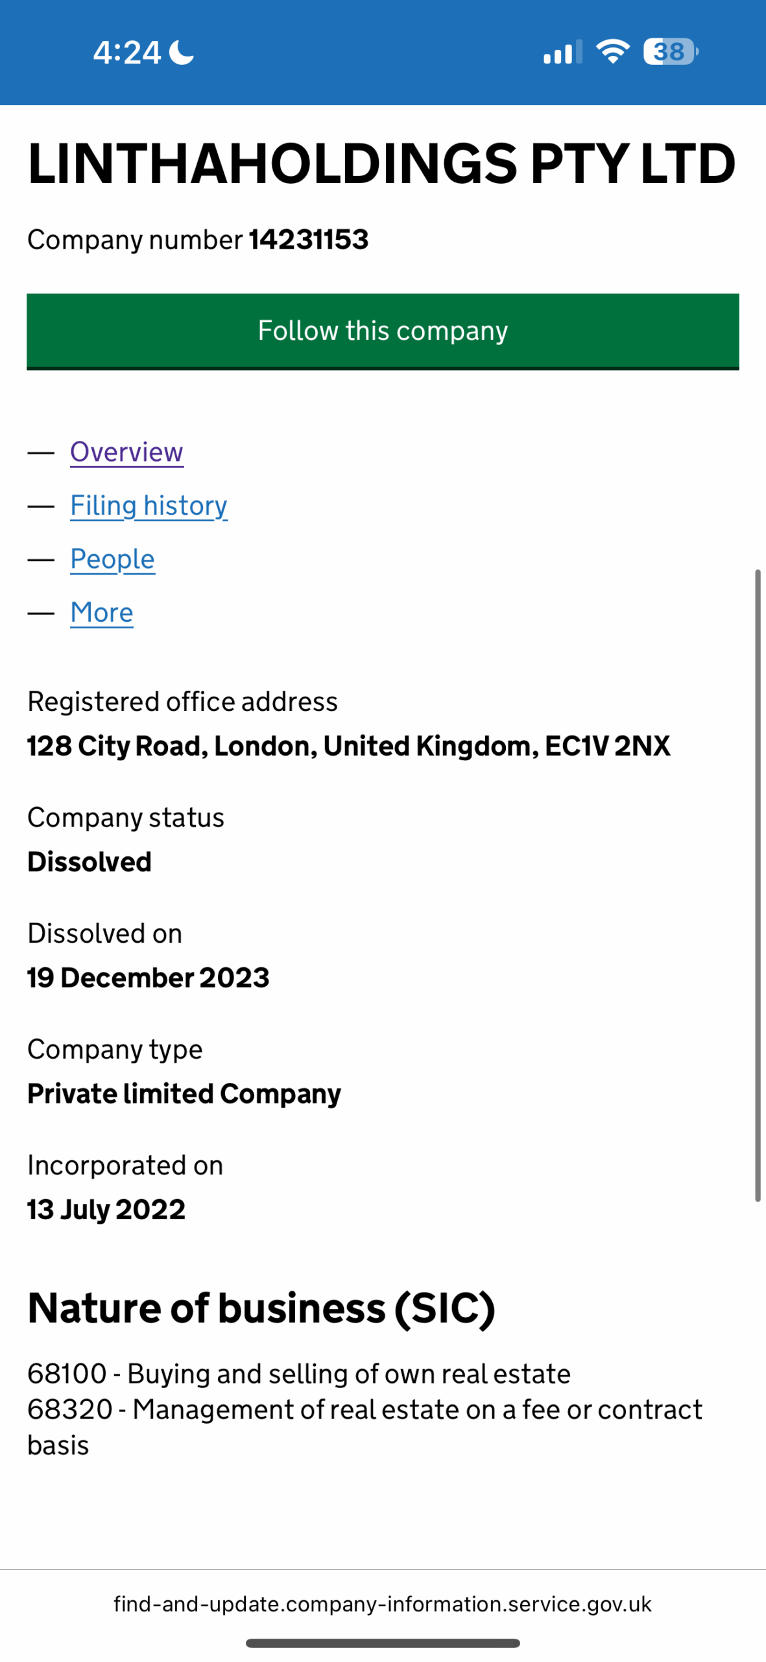This screenshot has height=1662, width=766.
Task: Select the company number 14231153
Action: coord(308,240)
